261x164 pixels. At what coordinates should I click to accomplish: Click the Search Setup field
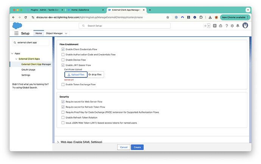click(124, 26)
